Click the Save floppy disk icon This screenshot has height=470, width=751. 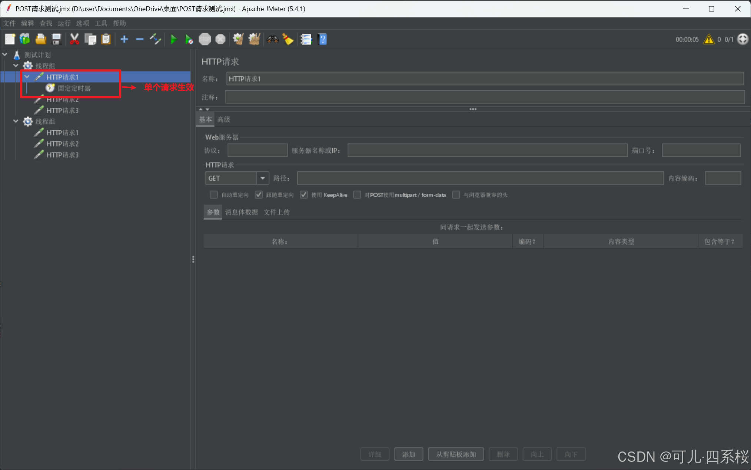(x=56, y=39)
